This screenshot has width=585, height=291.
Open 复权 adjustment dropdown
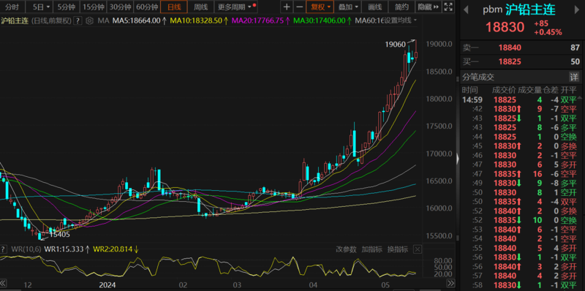[320, 7]
